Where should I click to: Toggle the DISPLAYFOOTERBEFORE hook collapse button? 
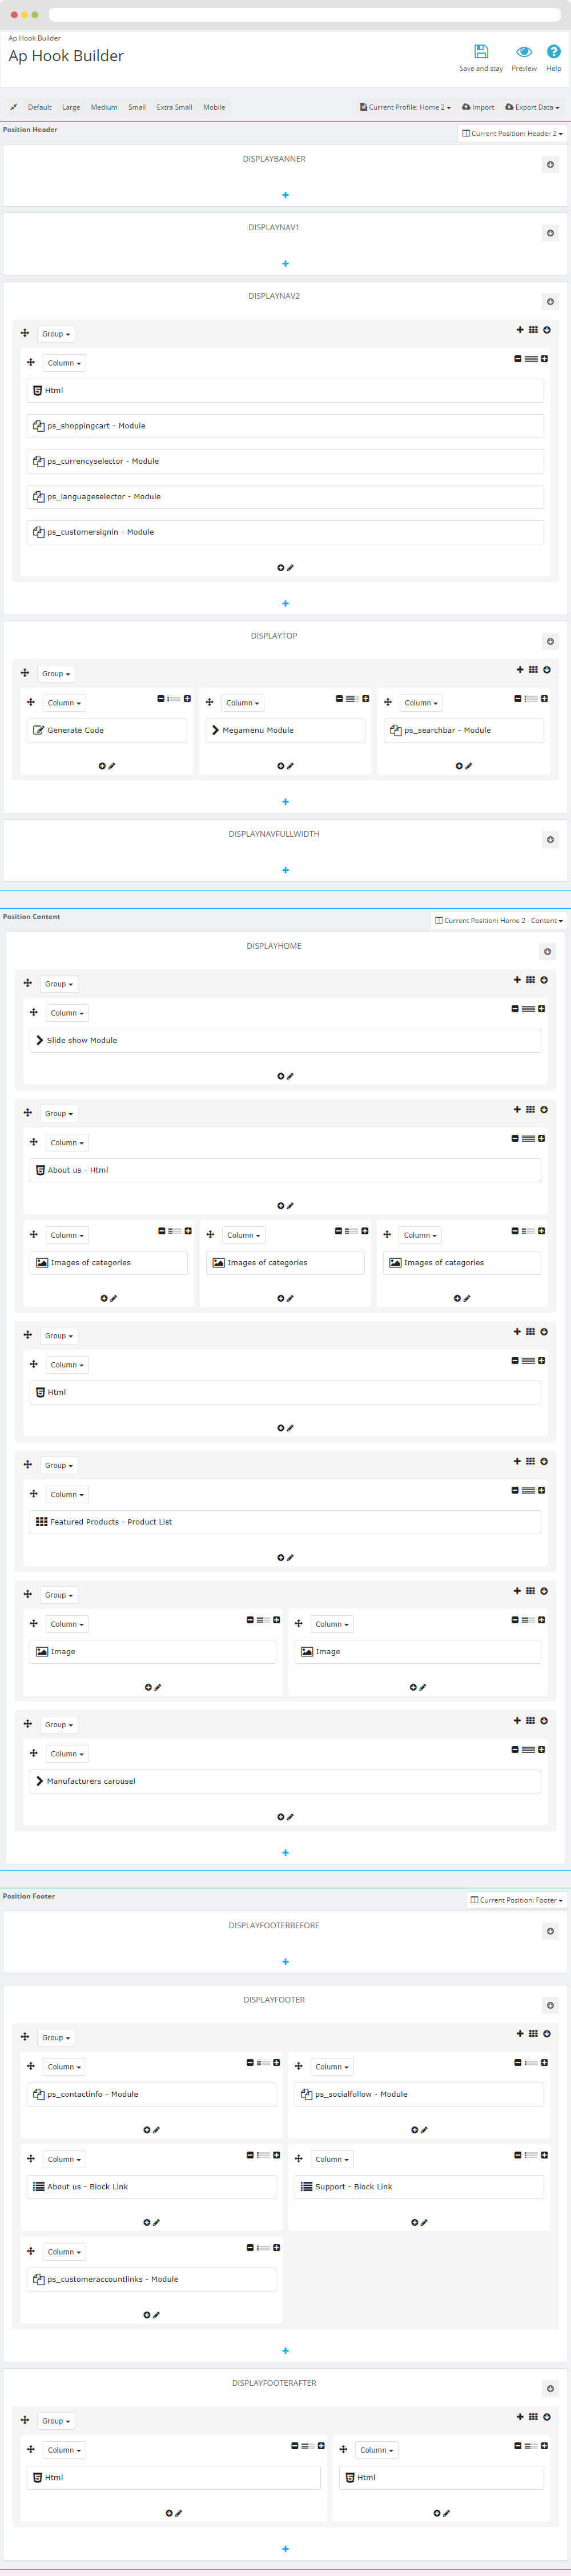pos(550,1931)
